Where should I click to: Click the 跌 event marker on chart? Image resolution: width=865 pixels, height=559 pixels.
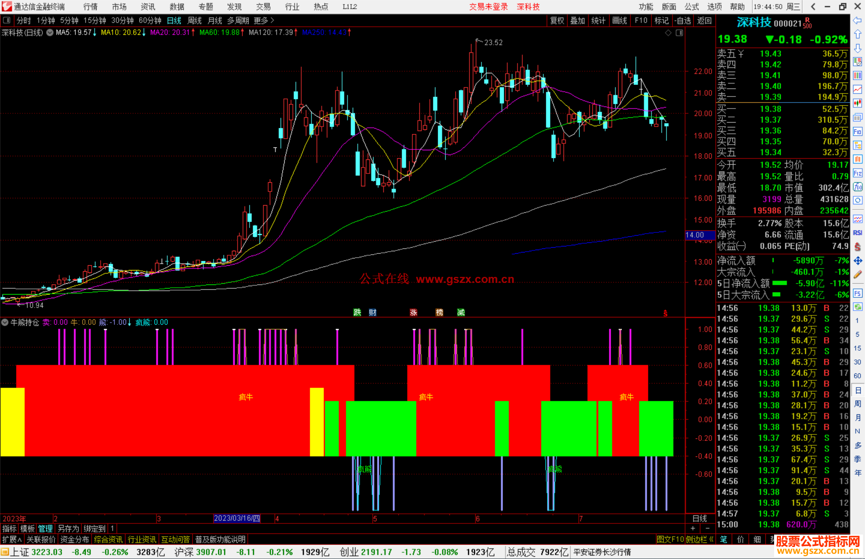click(x=357, y=312)
